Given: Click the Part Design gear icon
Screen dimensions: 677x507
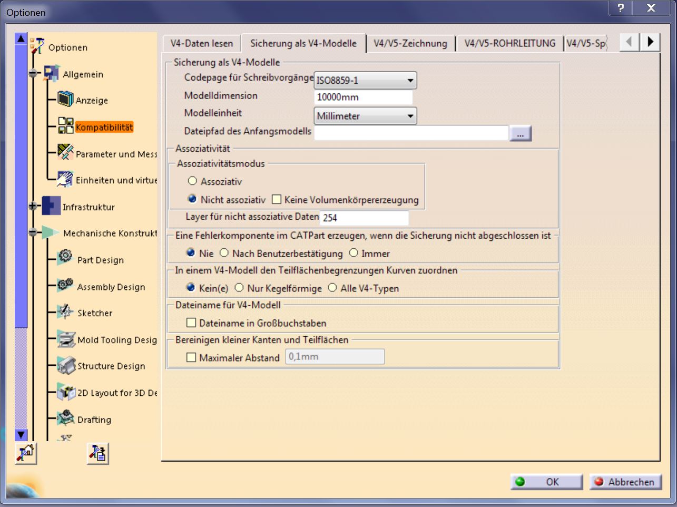Looking at the screenshot, I should click(65, 258).
